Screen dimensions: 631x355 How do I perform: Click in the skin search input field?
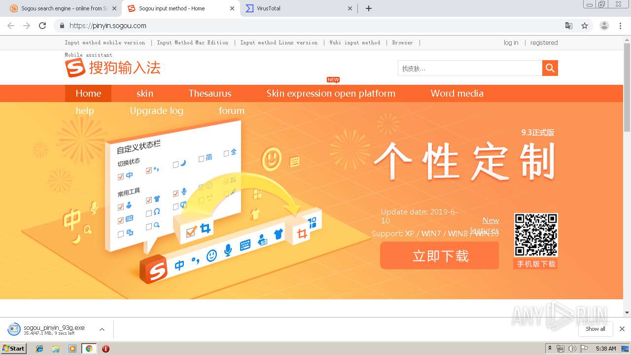470,68
